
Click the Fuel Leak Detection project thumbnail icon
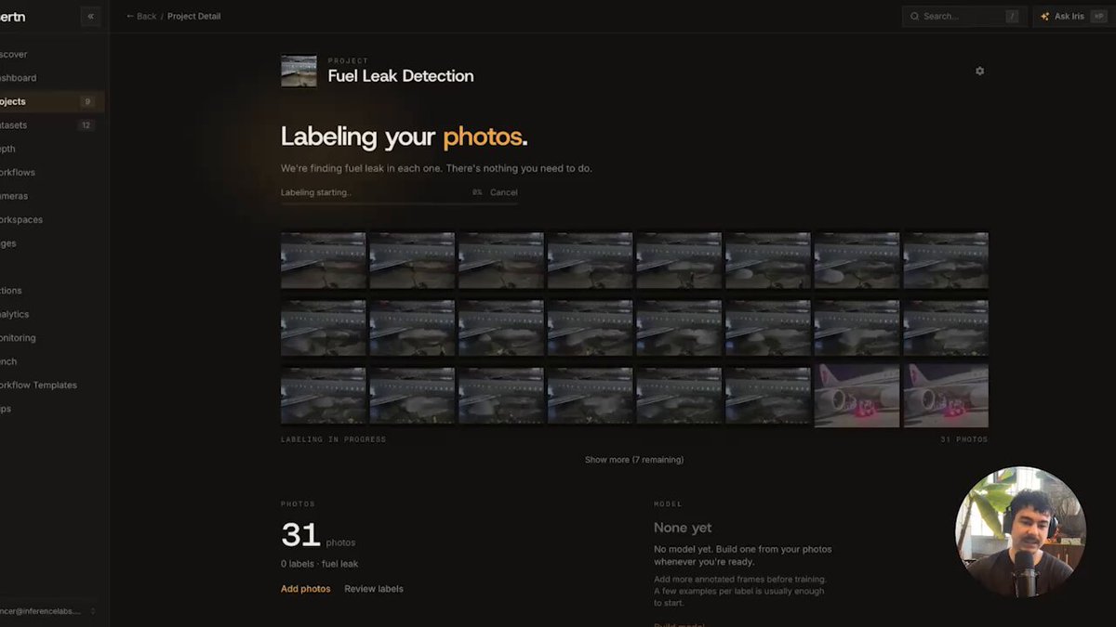coord(299,71)
